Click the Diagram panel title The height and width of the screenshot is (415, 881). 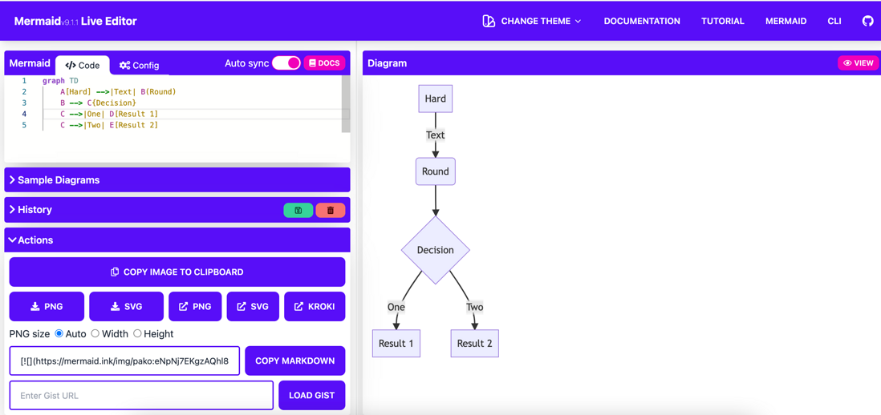[x=387, y=63]
